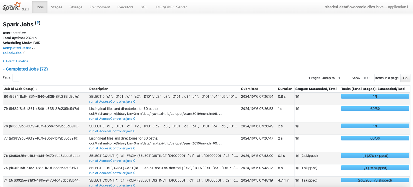The height and width of the screenshot is (187, 413).
Task: Open the Environment tab
Action: point(100,7)
